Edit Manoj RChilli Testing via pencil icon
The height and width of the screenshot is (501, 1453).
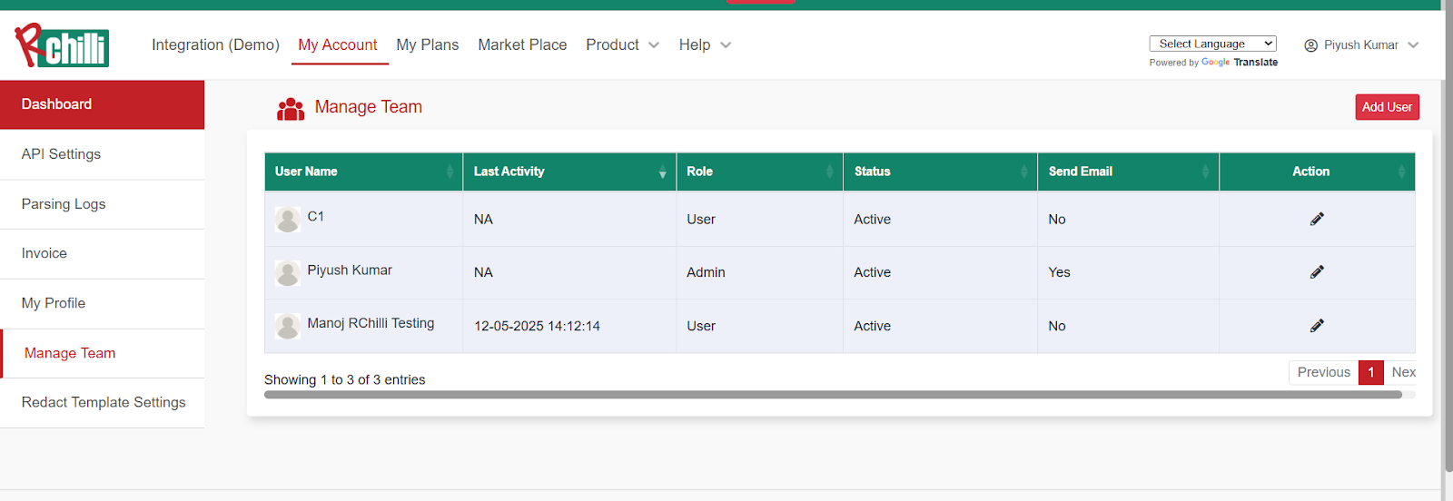(1317, 326)
